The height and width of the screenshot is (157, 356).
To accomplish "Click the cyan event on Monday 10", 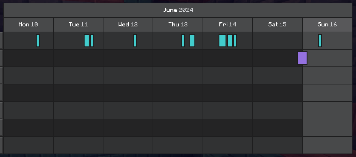I will [38, 41].
